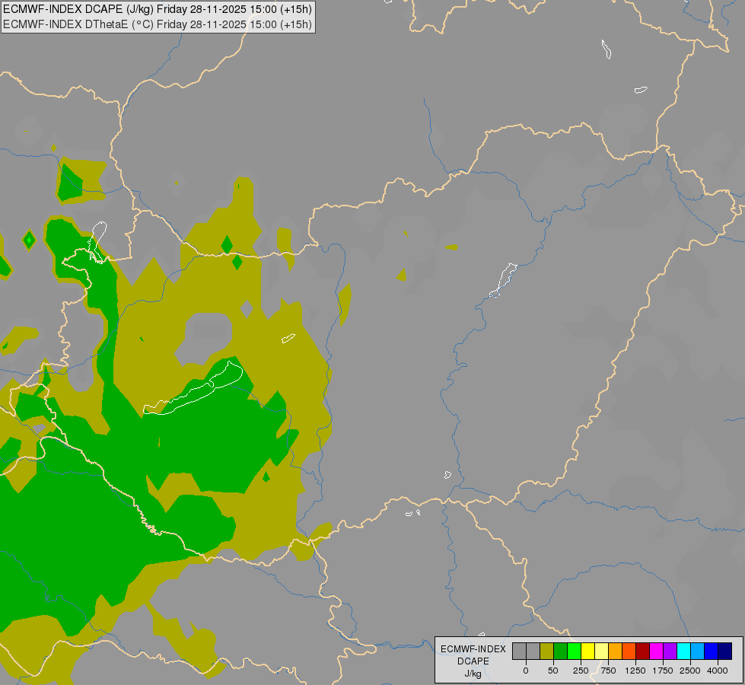Select the purple legend swatch
This screenshot has width=745, height=685.
[670, 652]
